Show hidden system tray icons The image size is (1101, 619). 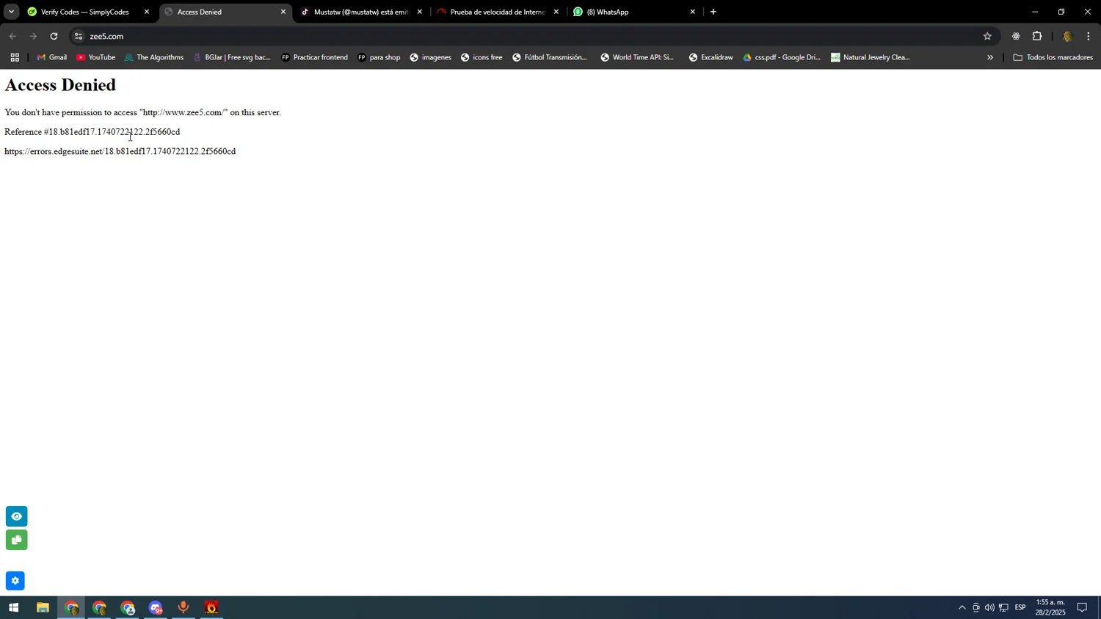[962, 607]
